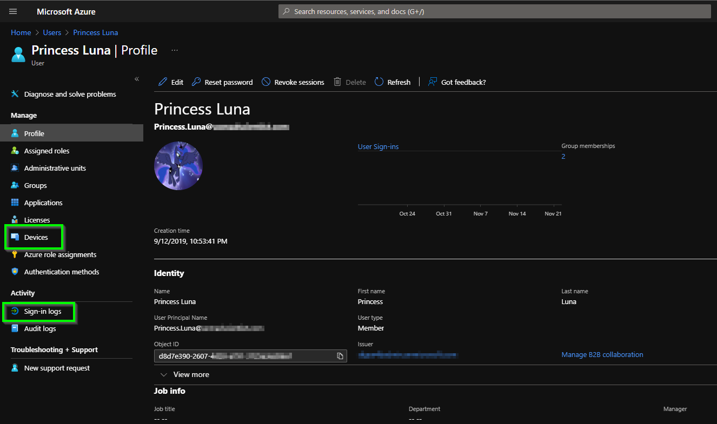Image resolution: width=717 pixels, height=424 pixels.
Task: Click the creation time value 9/12/2019, 10:53:41 PM
Action: (x=191, y=241)
